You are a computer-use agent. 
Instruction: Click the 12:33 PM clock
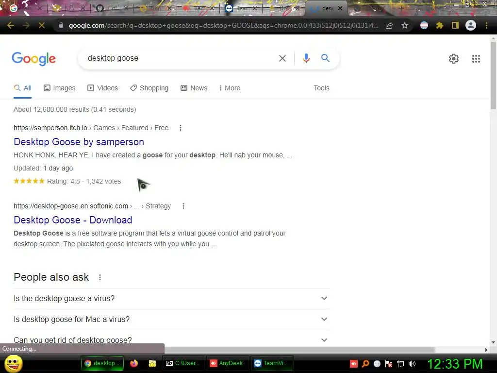pos(455,364)
